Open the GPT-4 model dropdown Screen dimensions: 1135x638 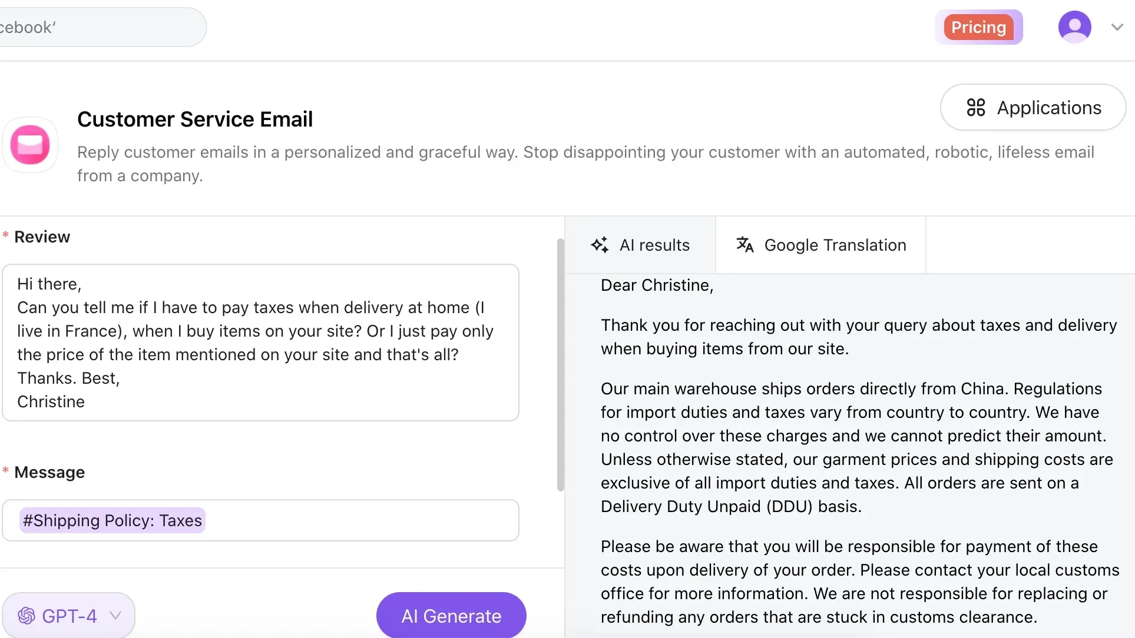coord(69,615)
